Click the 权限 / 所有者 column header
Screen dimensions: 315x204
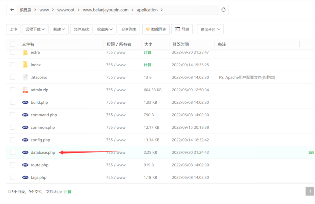(119, 44)
